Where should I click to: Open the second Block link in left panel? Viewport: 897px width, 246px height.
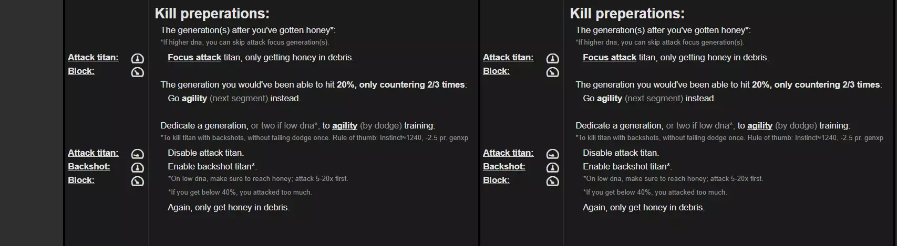click(x=81, y=180)
